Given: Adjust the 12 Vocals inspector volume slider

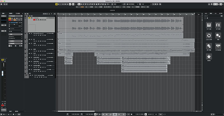Looking at the screenshot, I should (x=14, y=23).
